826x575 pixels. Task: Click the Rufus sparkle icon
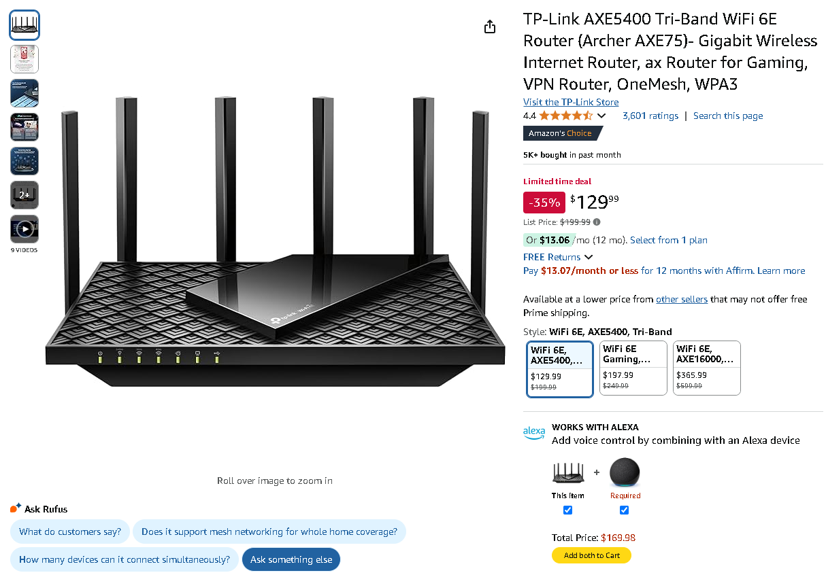[16, 508]
